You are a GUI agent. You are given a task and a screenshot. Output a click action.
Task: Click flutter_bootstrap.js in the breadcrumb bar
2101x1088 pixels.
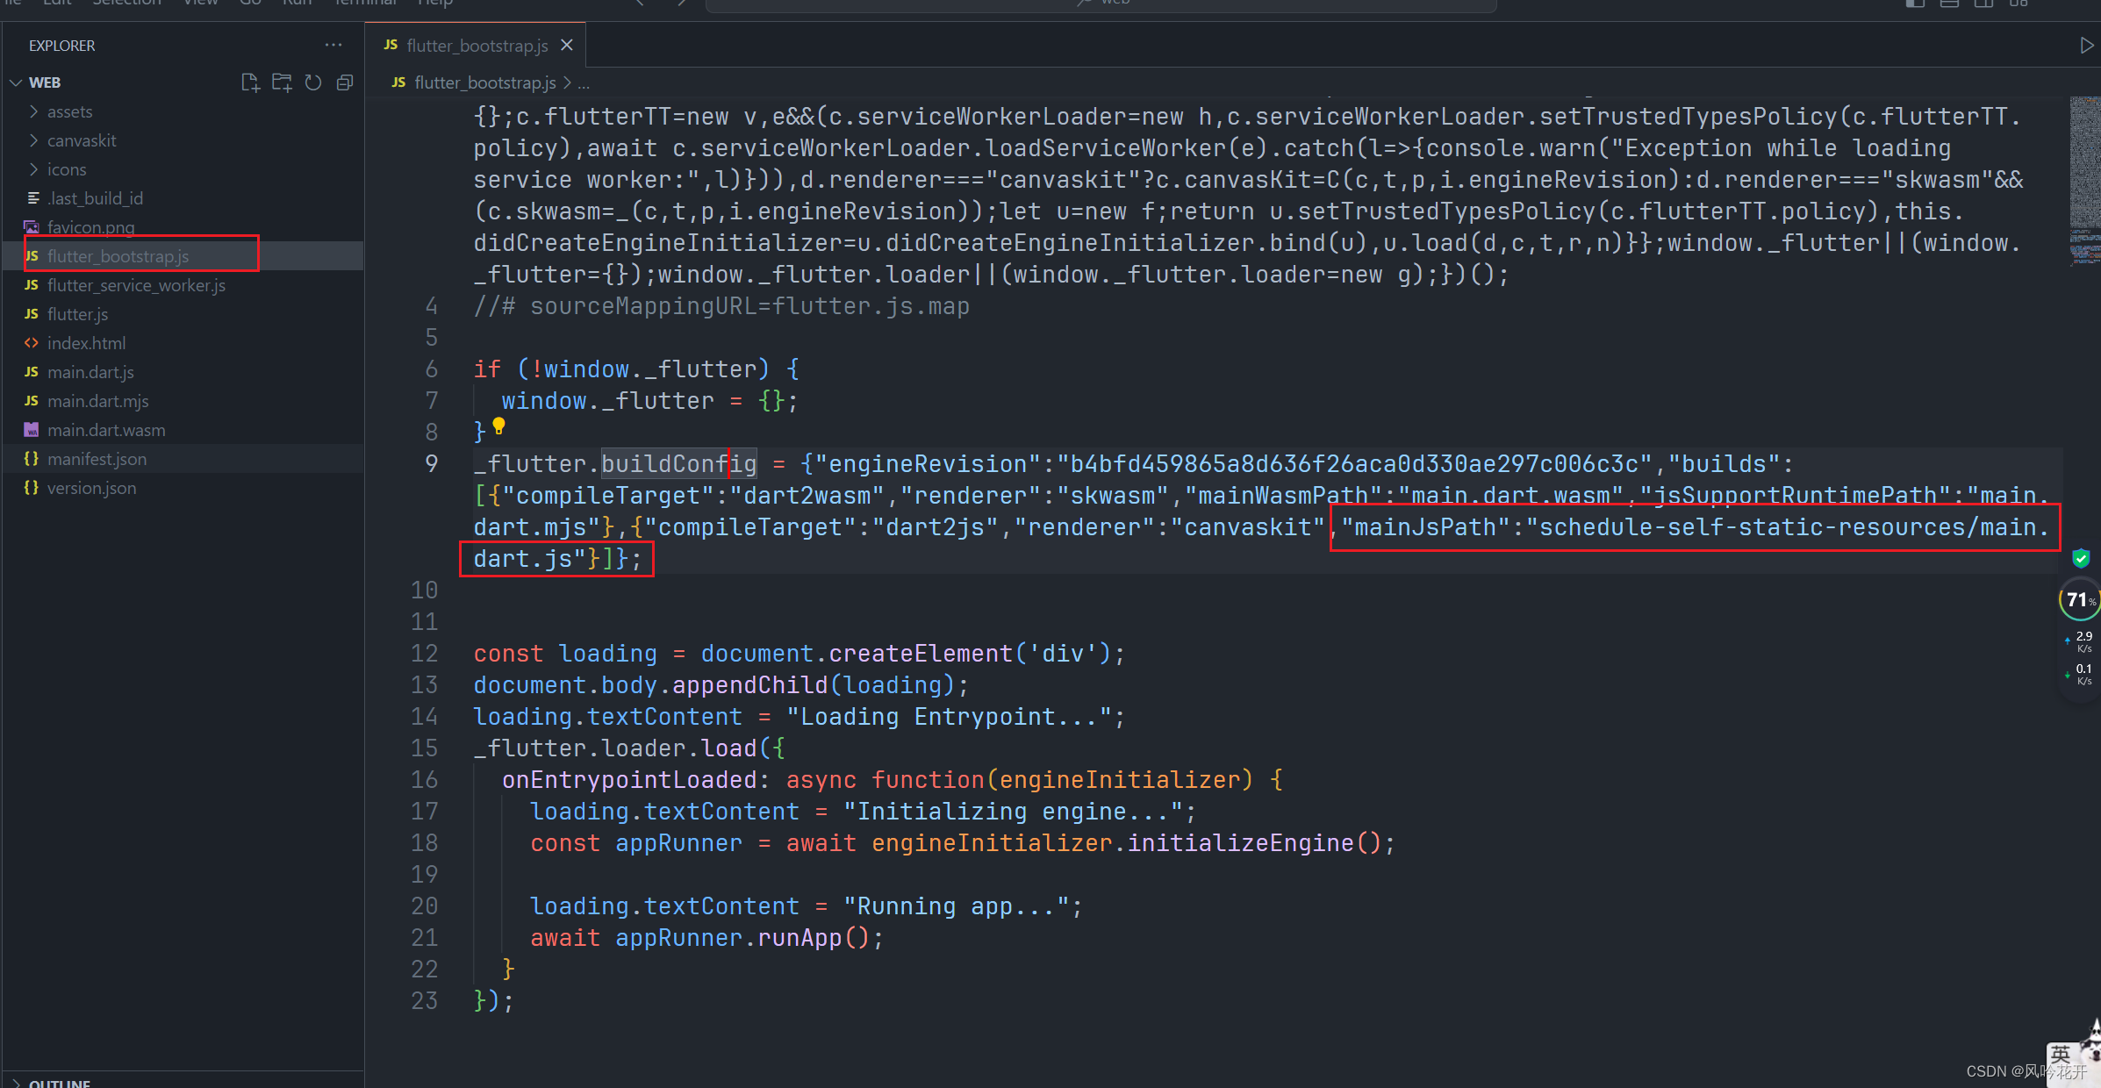pyautogui.click(x=484, y=82)
